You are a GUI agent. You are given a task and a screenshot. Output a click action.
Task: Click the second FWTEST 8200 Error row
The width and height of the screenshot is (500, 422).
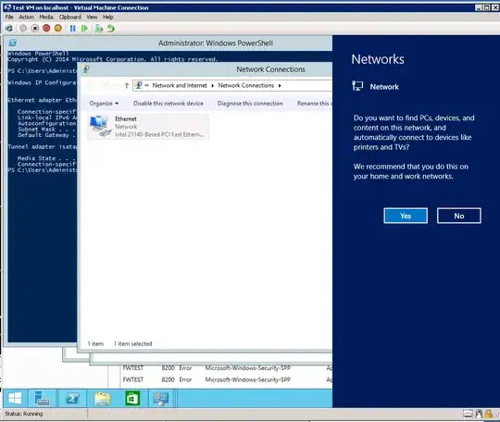coord(227,379)
